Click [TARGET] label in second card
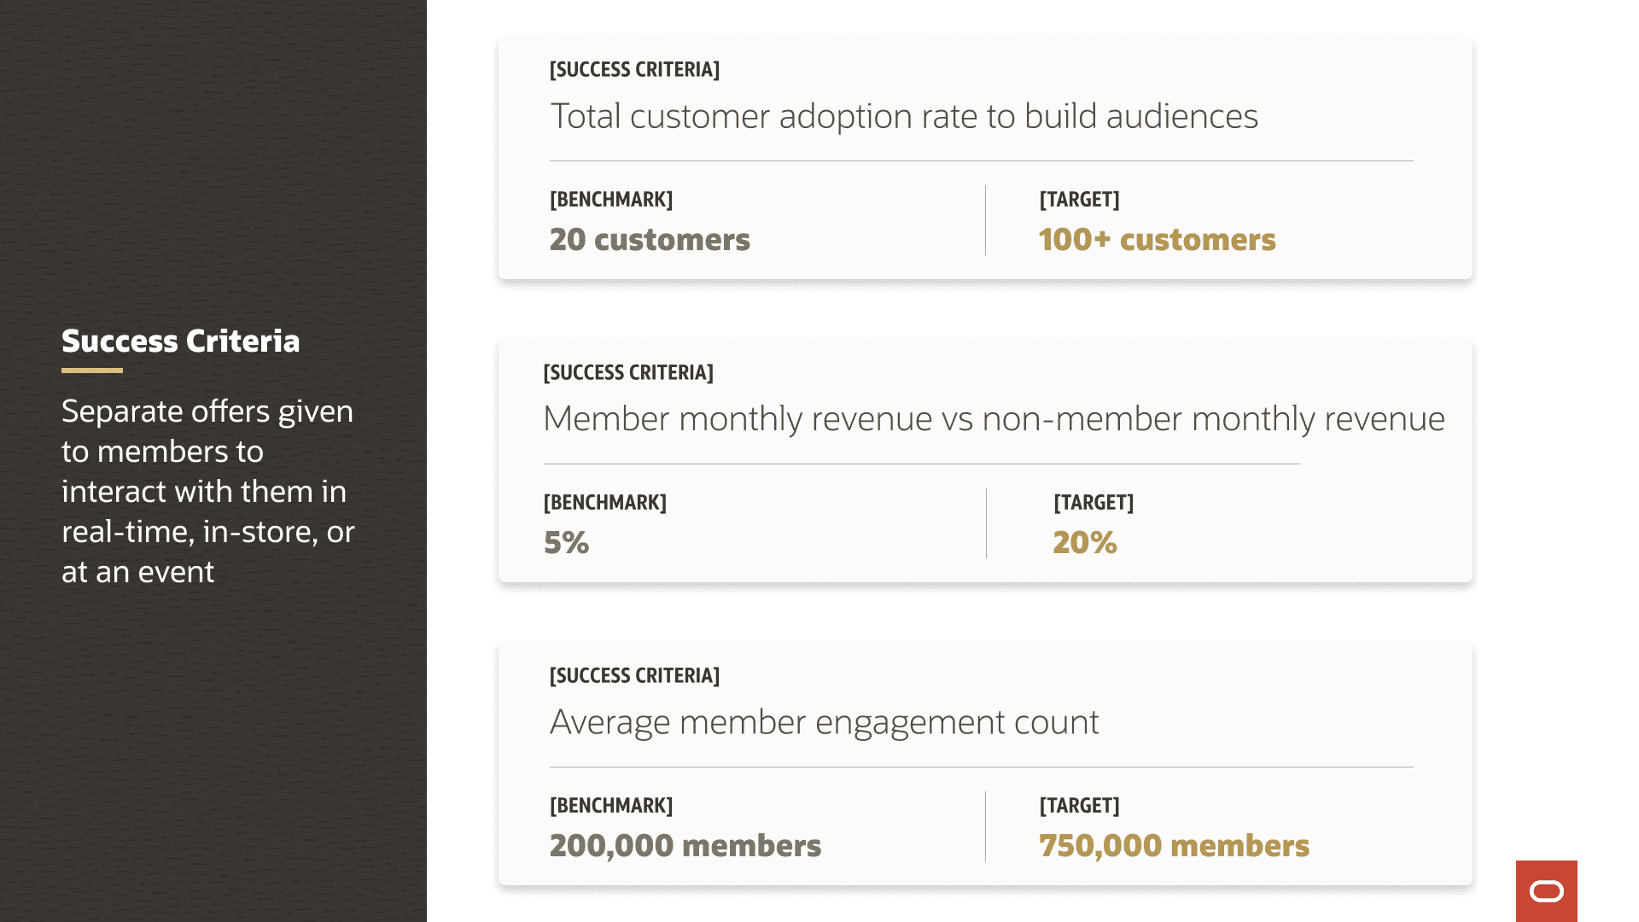The width and height of the screenshot is (1639, 922). tap(1093, 503)
